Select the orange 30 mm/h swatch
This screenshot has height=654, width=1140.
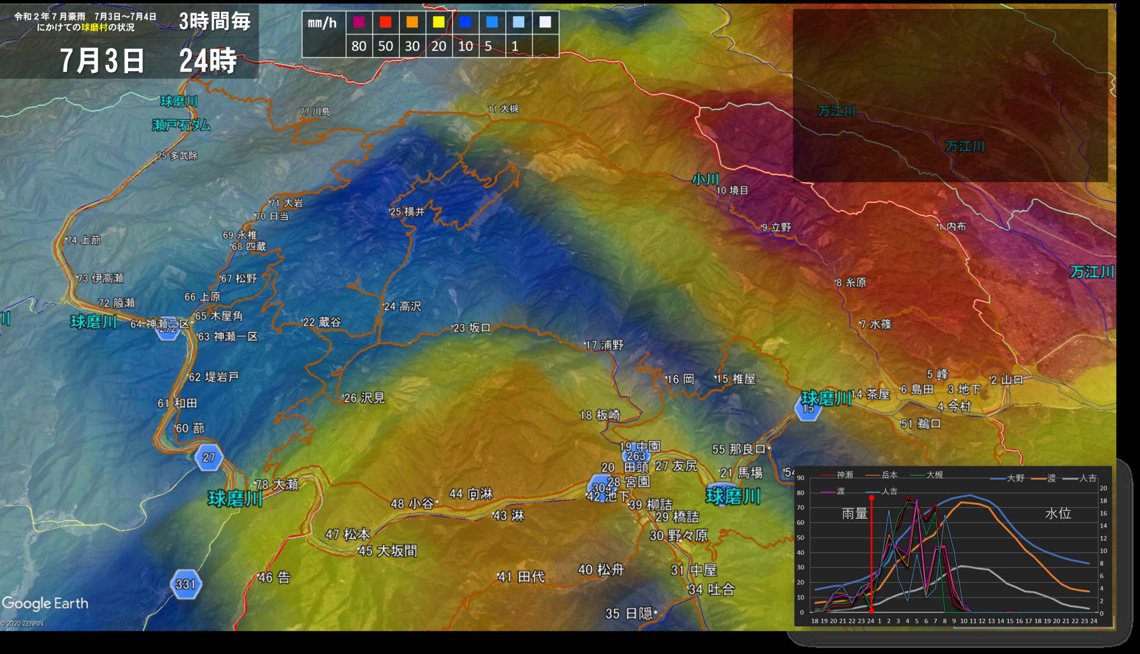pyautogui.click(x=412, y=23)
